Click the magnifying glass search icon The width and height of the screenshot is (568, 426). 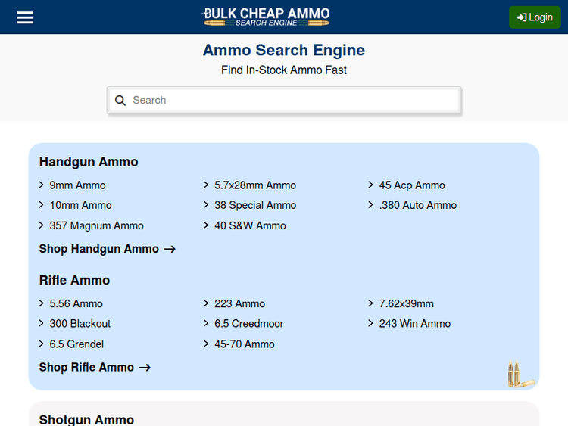(x=120, y=100)
